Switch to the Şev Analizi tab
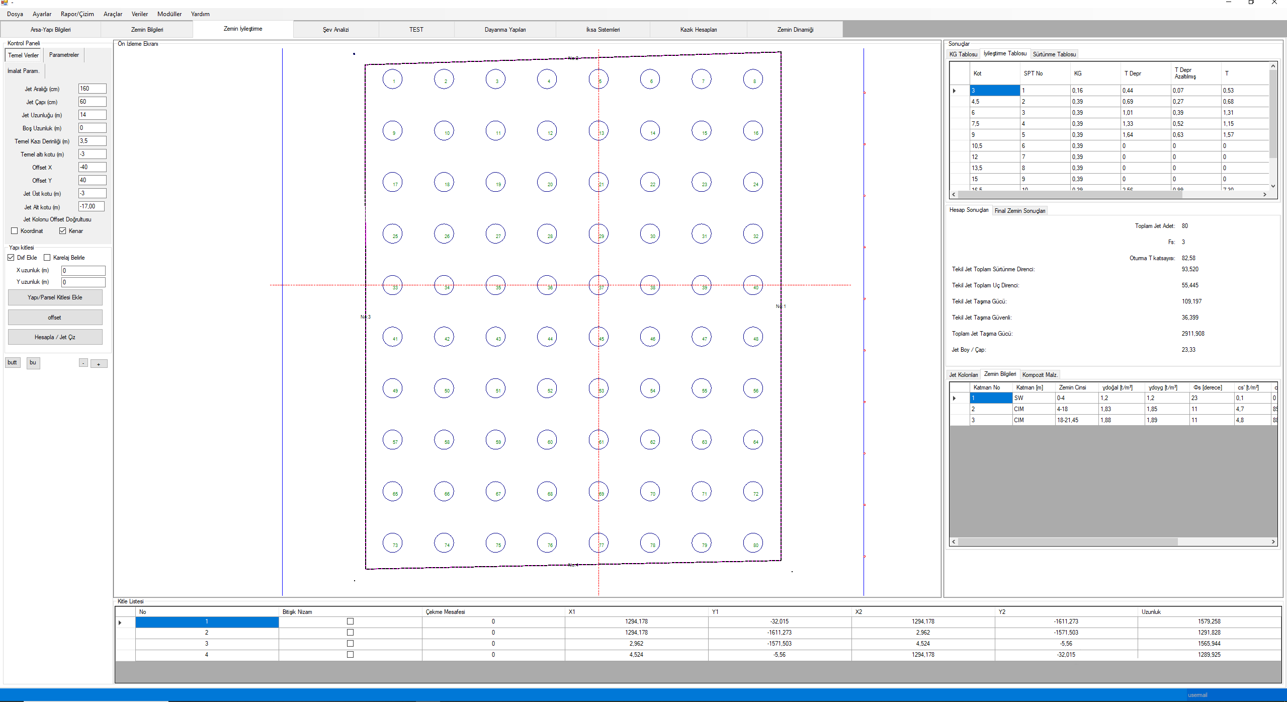The width and height of the screenshot is (1287, 702). pos(335,30)
